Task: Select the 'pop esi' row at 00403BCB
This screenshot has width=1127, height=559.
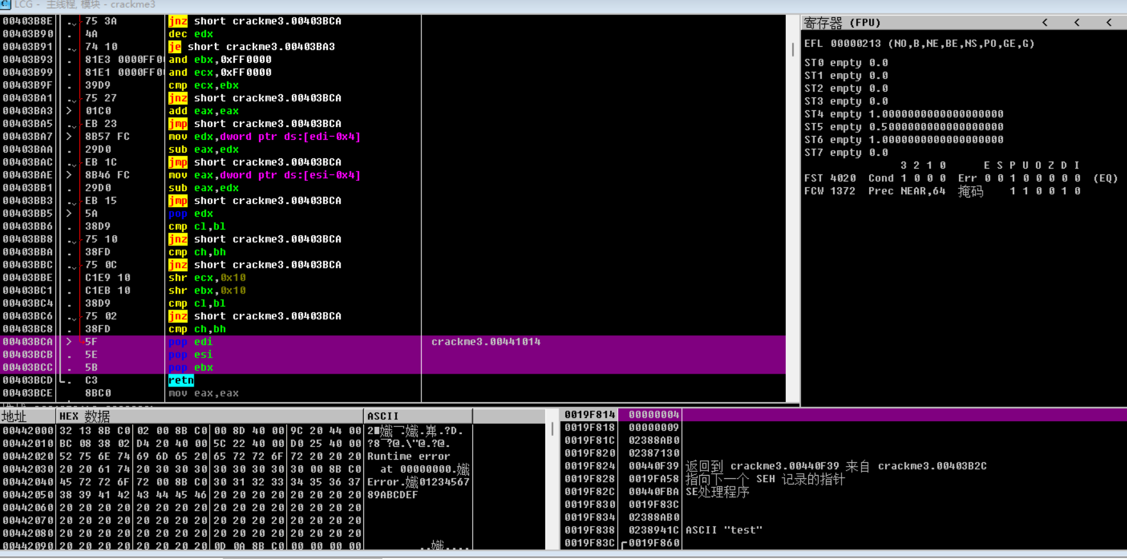Action: pos(393,355)
